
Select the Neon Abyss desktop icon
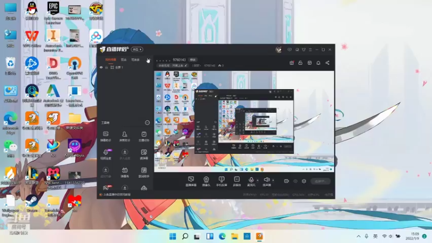[x=75, y=148]
